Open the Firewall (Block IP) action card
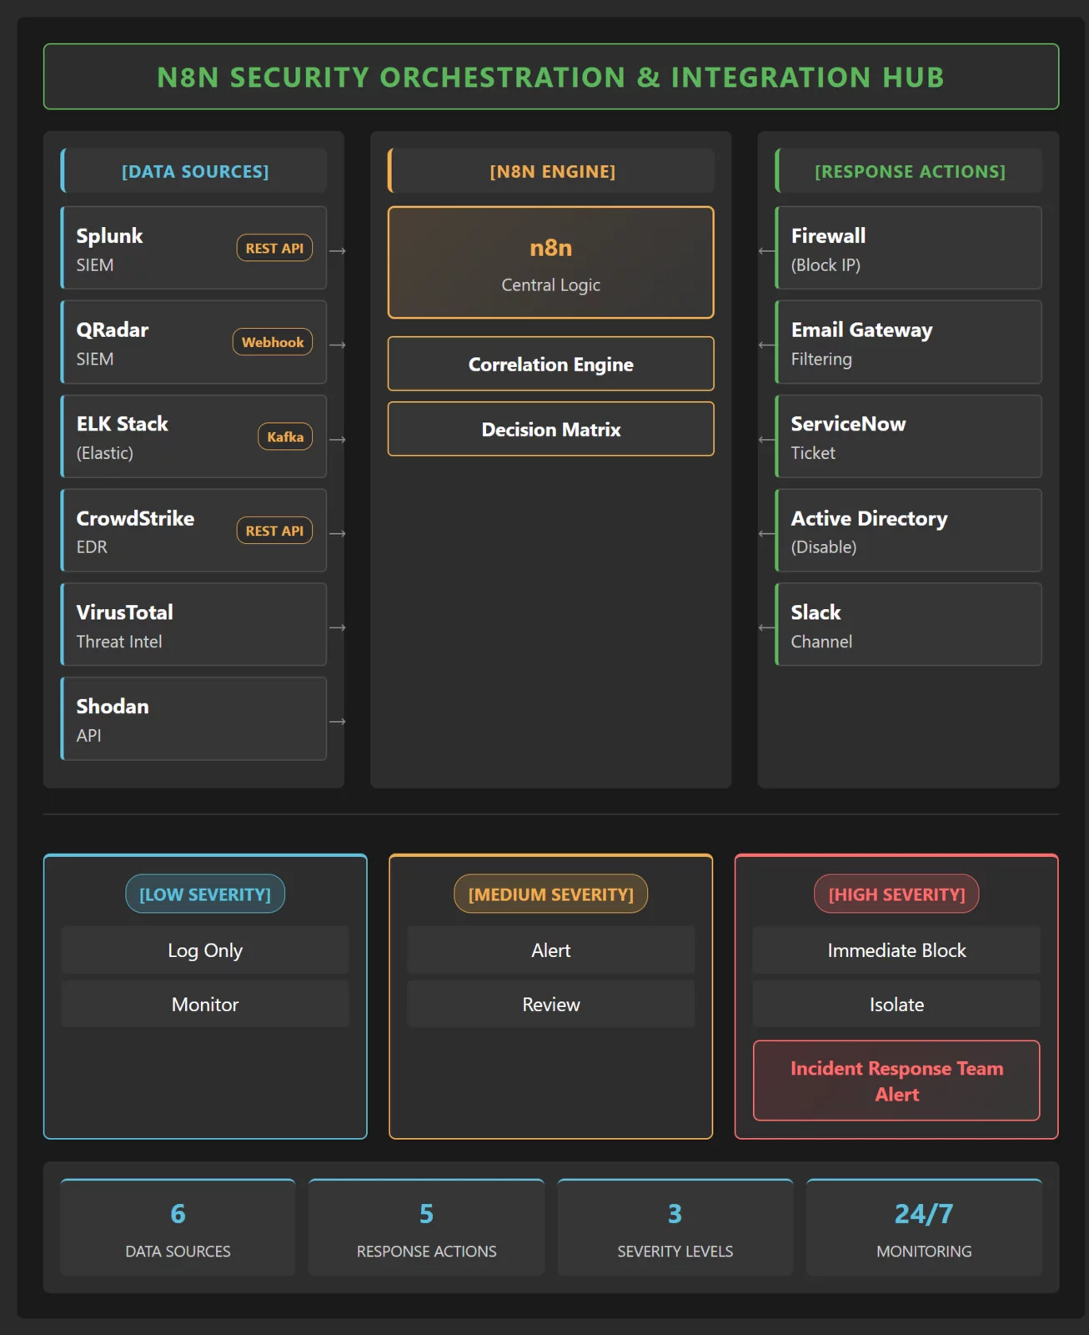 (x=909, y=248)
